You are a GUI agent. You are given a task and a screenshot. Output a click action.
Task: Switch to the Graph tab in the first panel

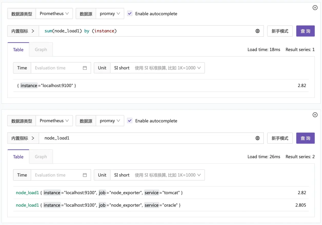(41, 50)
